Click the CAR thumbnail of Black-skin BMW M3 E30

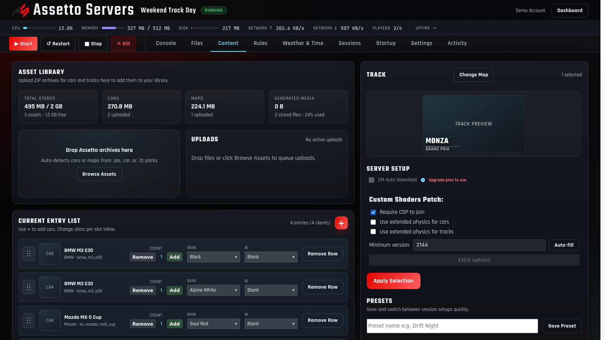50,253
